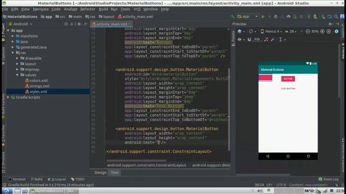The height and width of the screenshot is (194, 346).
Task: Switch to the Design tab
Action: coord(101,172)
